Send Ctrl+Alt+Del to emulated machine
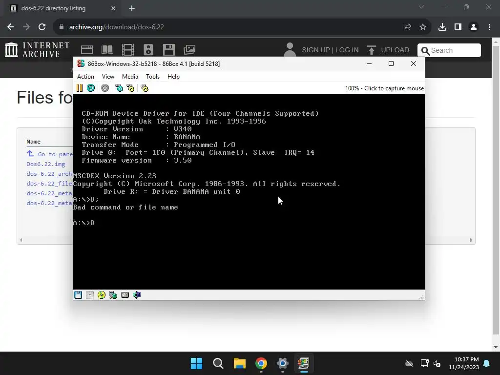Viewport: 500px width, 375px height. (x=119, y=88)
